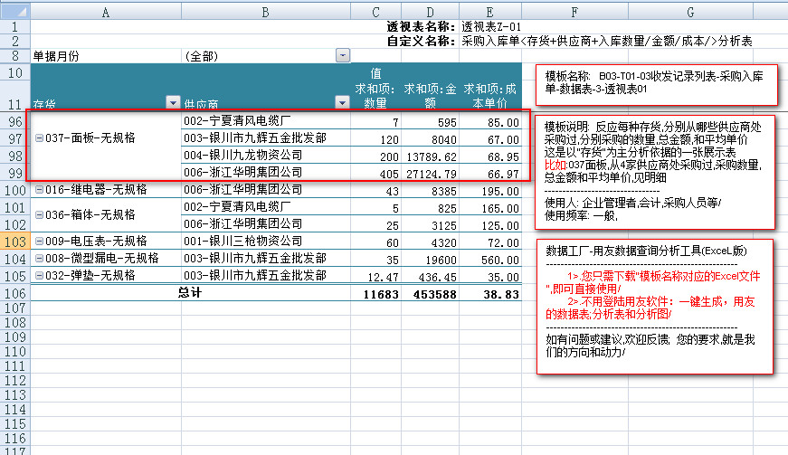Collapse the 008-微型漏电-无规格 group
The height and width of the screenshot is (455, 788).
(x=38, y=259)
